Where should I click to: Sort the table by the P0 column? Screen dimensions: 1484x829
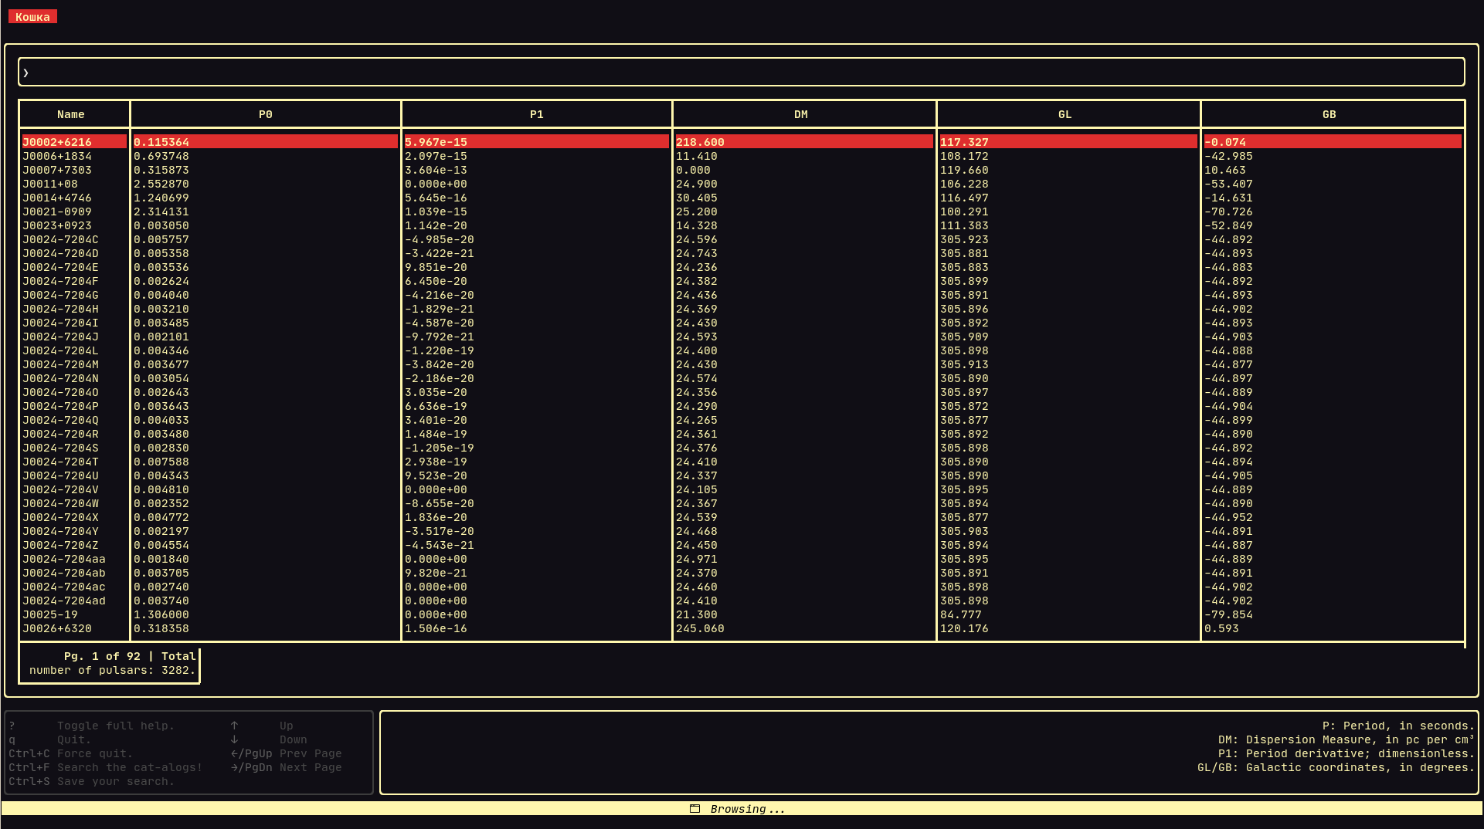[x=266, y=113]
